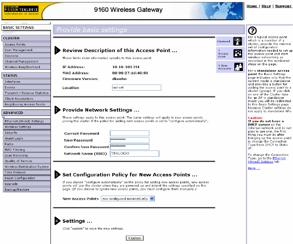Open the Security page

[27, 132]
